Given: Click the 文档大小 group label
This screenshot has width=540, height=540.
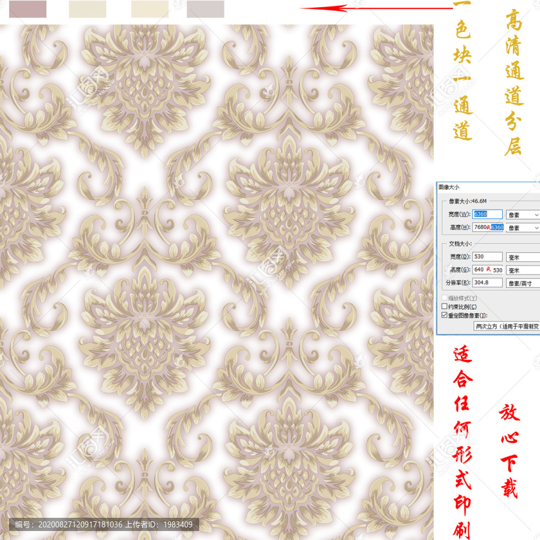Looking at the screenshot, I should [x=460, y=244].
